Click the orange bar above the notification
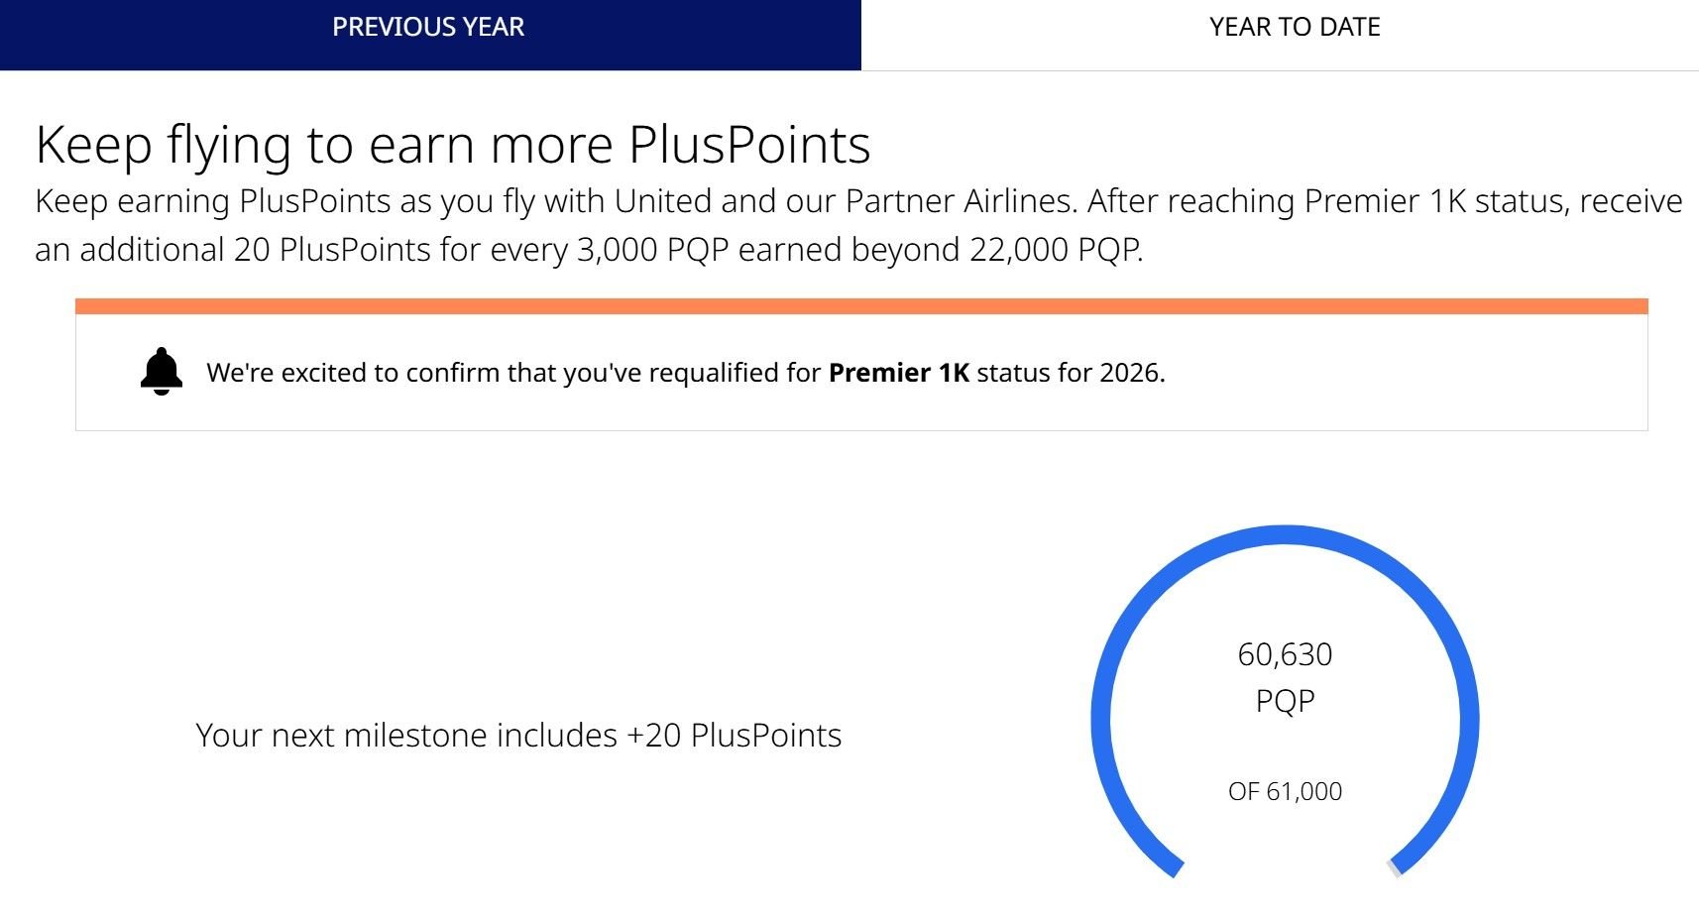Image resolution: width=1699 pixels, height=920 pixels. click(x=860, y=306)
